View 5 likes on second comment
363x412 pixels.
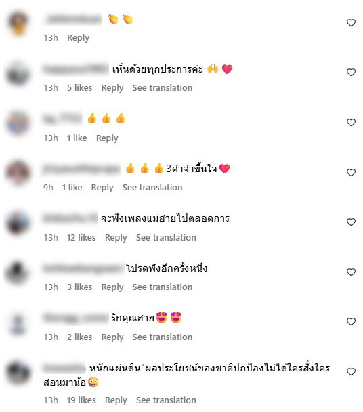click(80, 88)
